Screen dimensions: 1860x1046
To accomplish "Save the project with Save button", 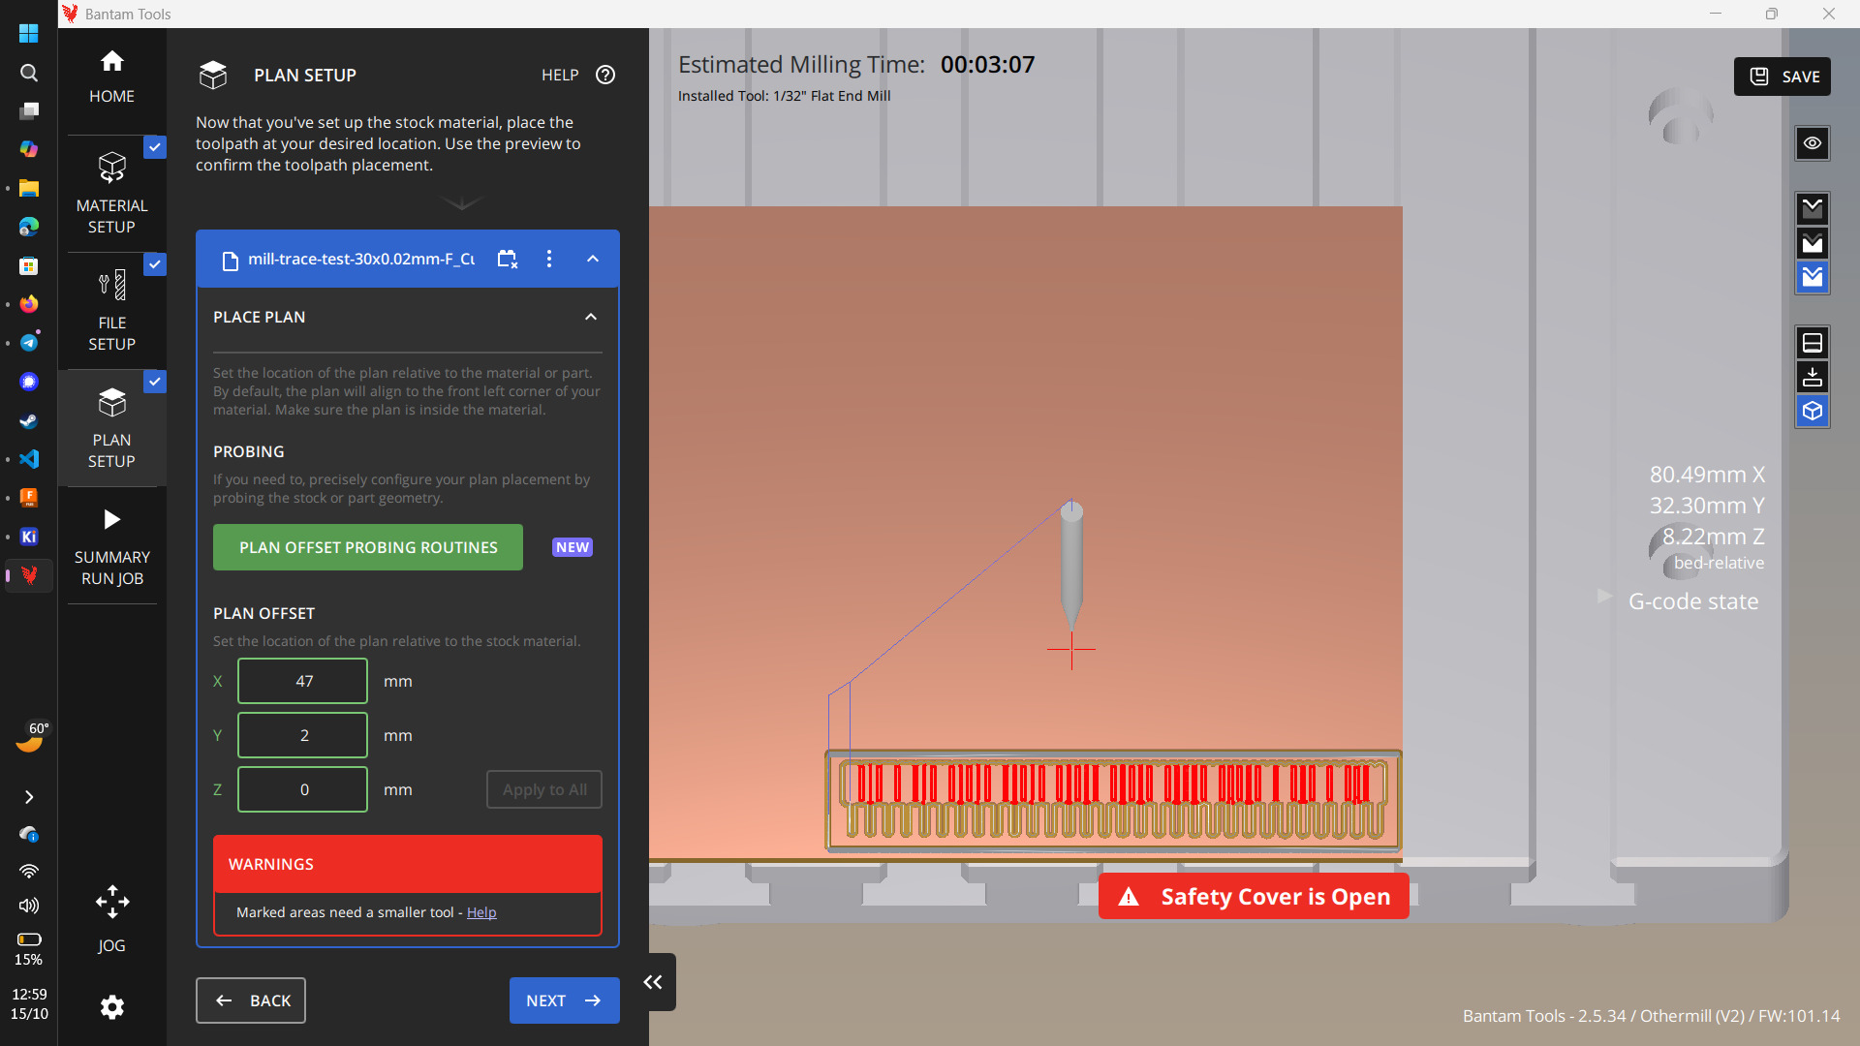I will pos(1782,77).
